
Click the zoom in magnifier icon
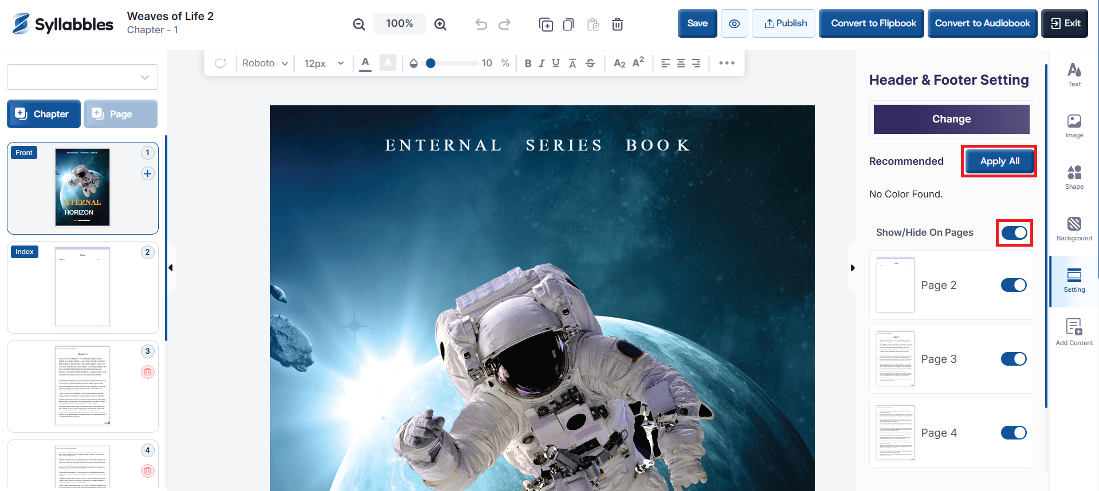[440, 24]
